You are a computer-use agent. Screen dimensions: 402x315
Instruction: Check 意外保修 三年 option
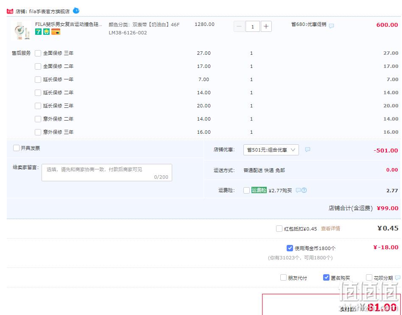(x=38, y=132)
